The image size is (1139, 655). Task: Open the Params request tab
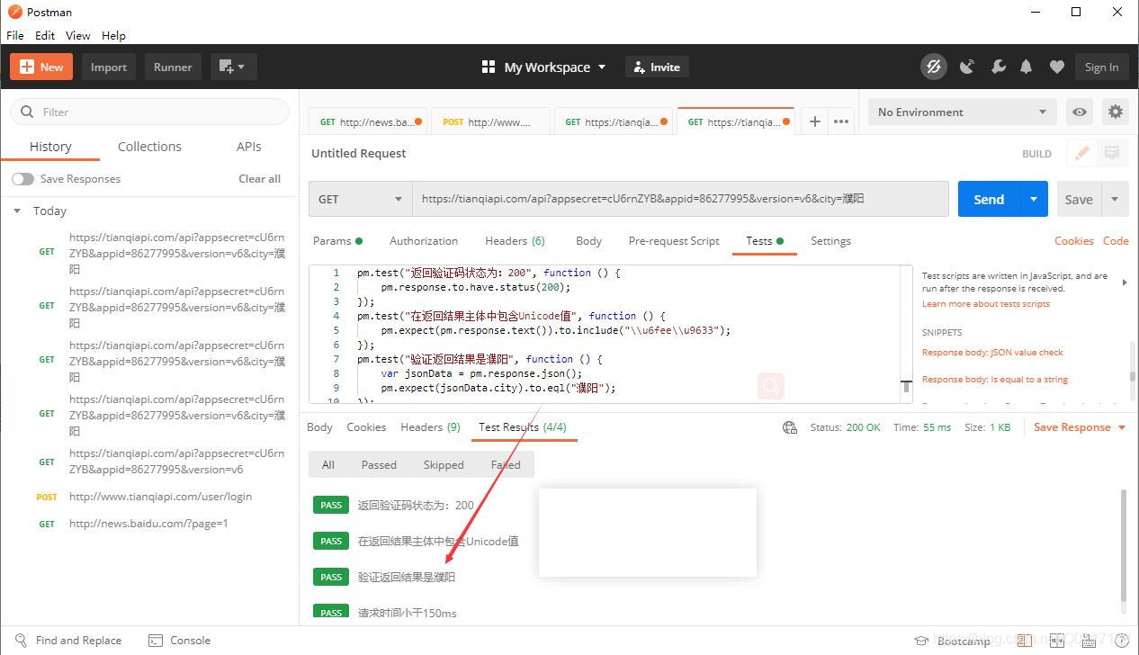click(337, 241)
